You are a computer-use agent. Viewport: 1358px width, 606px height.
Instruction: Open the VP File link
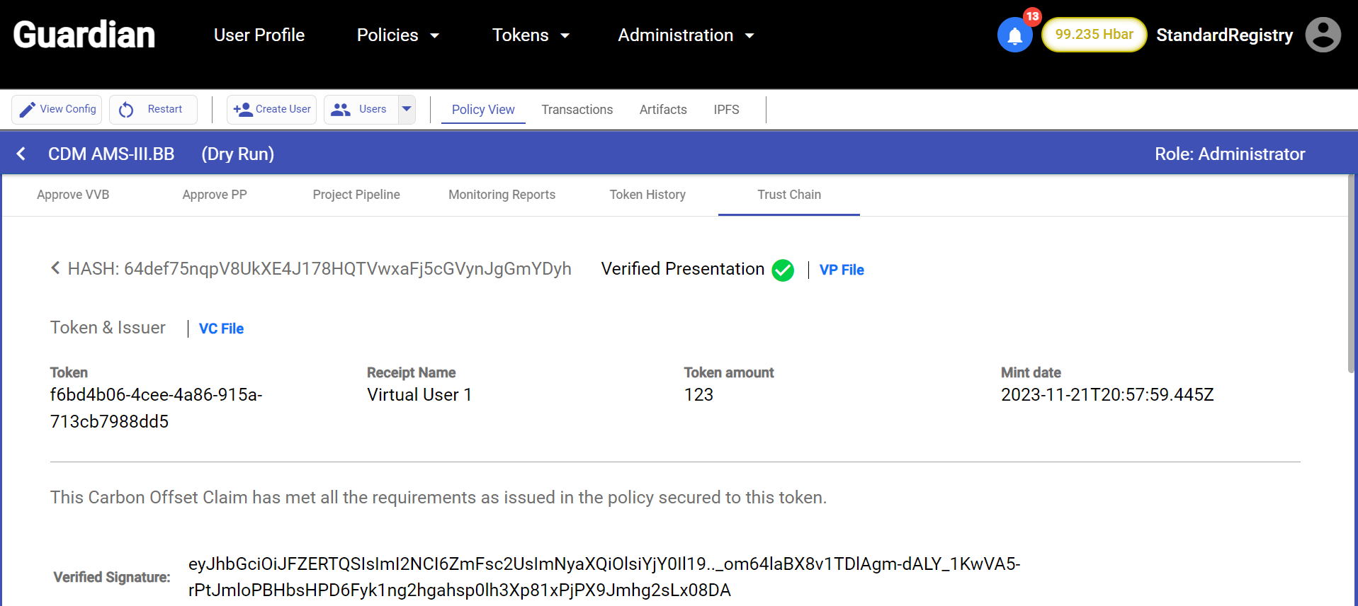point(842,270)
